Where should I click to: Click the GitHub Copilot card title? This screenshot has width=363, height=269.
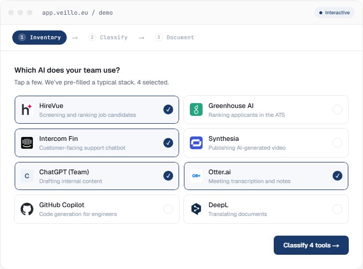click(62, 205)
